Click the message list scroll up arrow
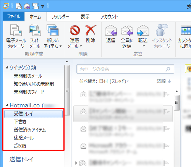Screen dimensions: 191x167 (x=176, y=91)
